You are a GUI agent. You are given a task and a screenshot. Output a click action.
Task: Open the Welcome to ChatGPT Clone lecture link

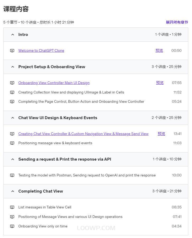[x=41, y=50]
